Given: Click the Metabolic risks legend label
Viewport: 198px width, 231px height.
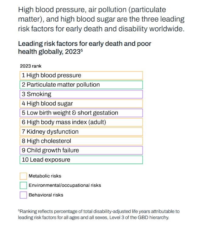Looking at the screenshot, I should (x=45, y=176).
